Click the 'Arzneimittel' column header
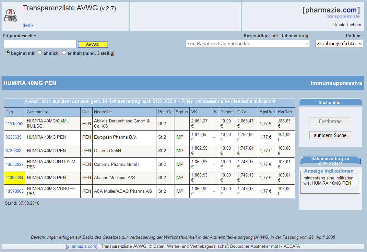 click(53, 112)
